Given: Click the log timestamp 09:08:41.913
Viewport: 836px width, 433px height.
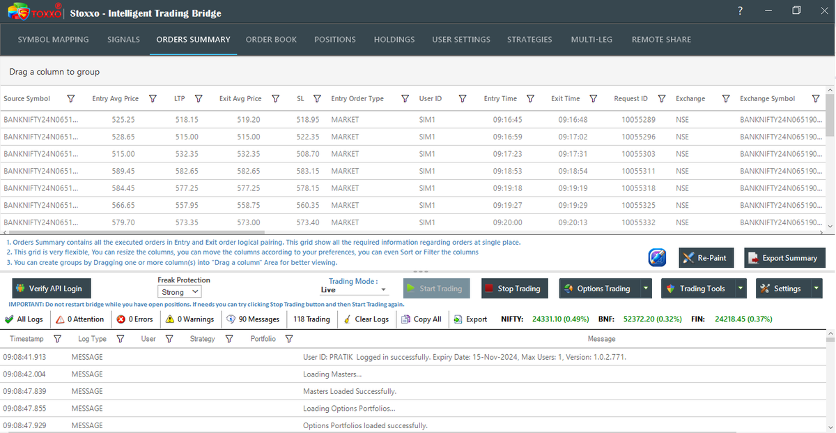Looking at the screenshot, I should (24, 357).
